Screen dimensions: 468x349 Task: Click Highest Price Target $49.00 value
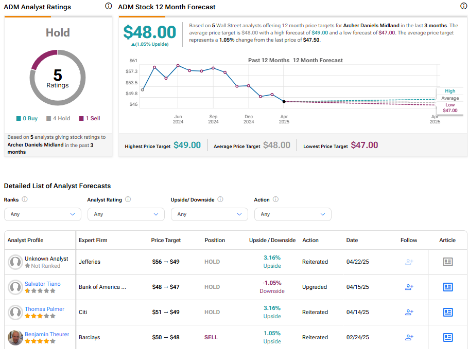(x=187, y=145)
